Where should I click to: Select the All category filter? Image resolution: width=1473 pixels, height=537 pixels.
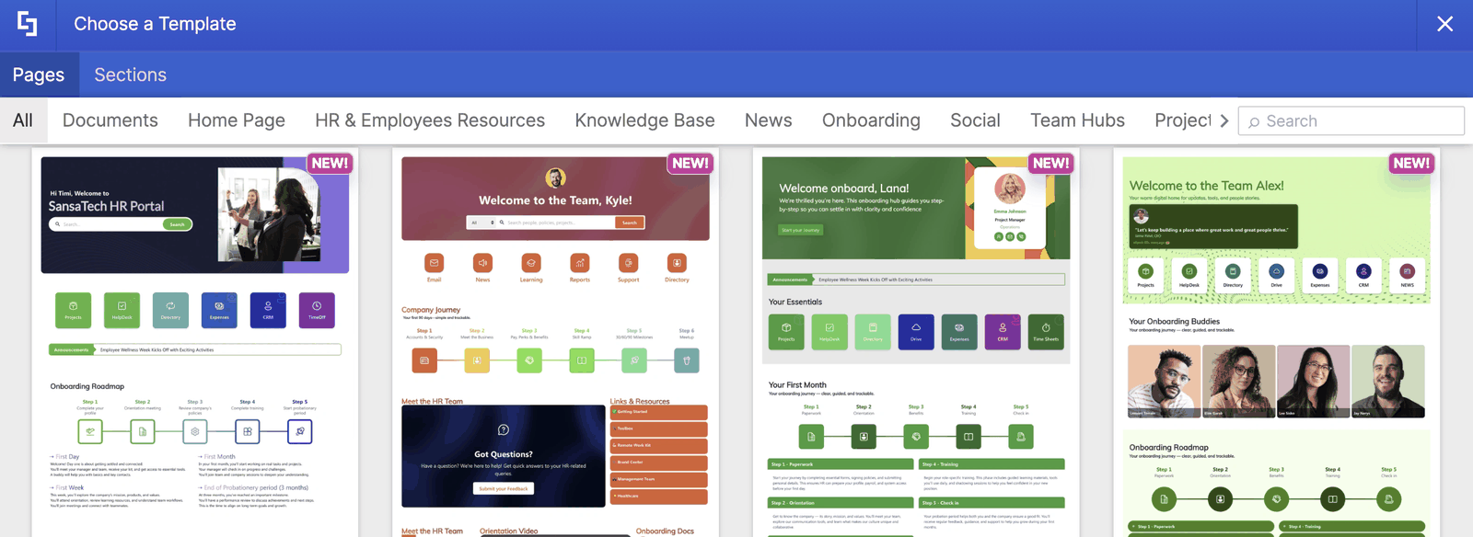point(23,120)
